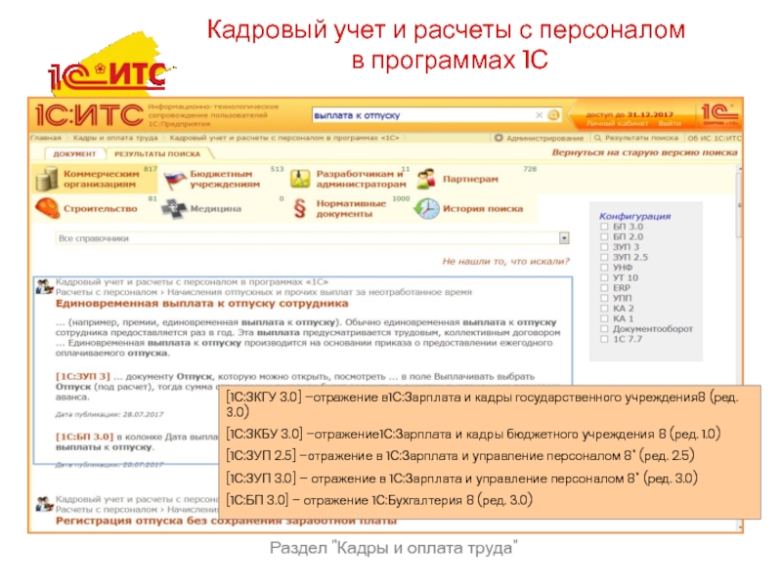
Task: Click the Медицина category label
Action: 215,209
